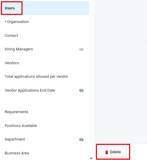Click the link icon beside Hiring Managers

[x=81, y=50]
